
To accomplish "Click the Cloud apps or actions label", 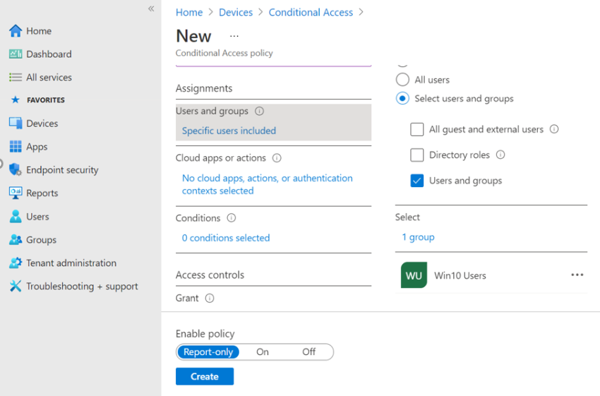I will (x=221, y=158).
